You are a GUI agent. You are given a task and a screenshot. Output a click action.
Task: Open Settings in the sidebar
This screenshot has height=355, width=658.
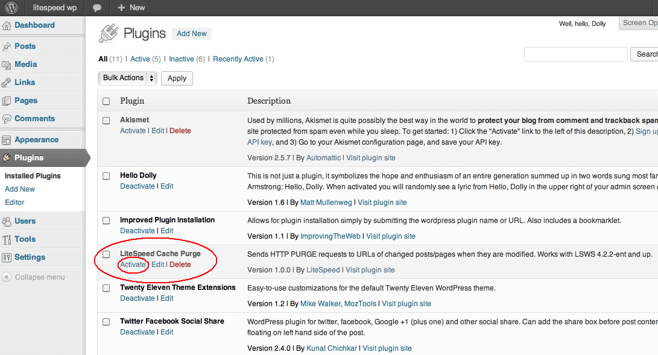click(30, 257)
